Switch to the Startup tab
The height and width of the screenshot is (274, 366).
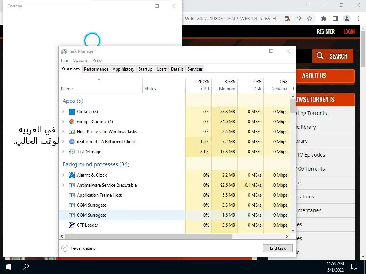(x=145, y=69)
